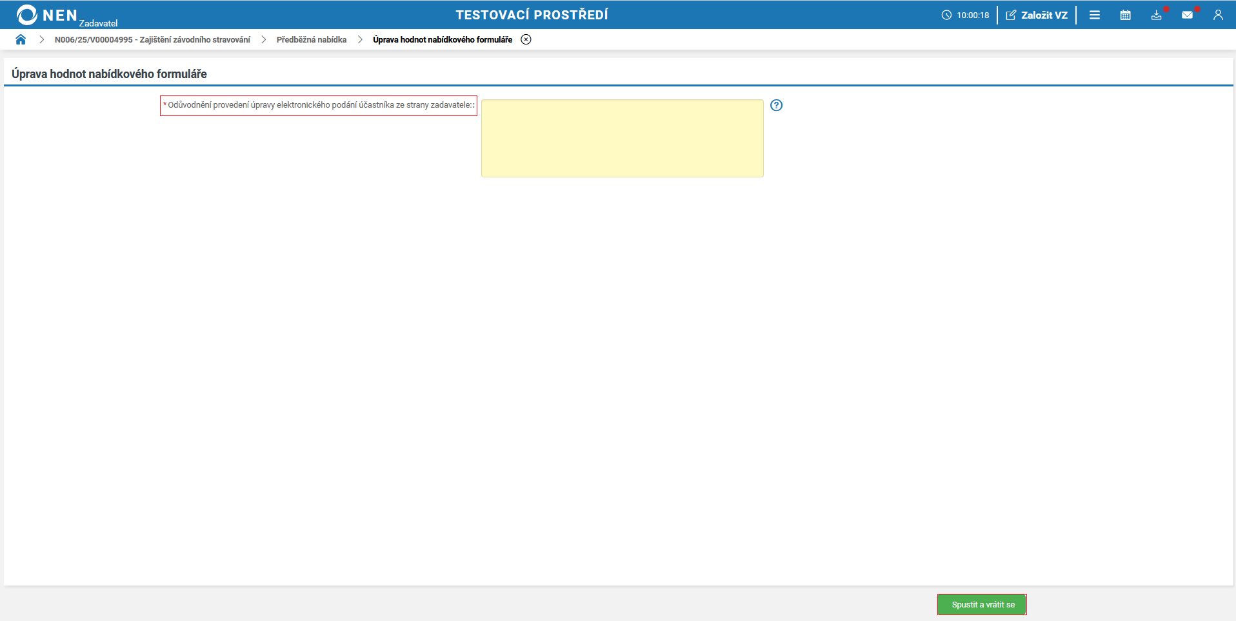This screenshot has height=621, width=1236.
Task: Open the calendar icon in the header
Action: [x=1125, y=15]
